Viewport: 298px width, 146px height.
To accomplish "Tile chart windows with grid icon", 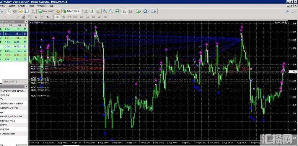I will tap(117, 11).
